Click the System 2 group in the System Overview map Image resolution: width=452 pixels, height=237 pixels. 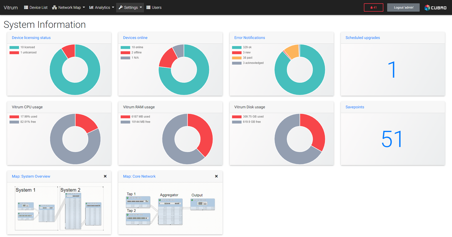[82, 208]
